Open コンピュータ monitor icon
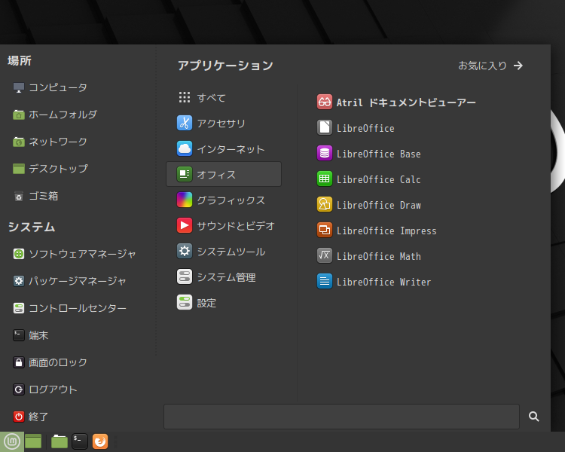This screenshot has height=452, width=565. pos(19,87)
